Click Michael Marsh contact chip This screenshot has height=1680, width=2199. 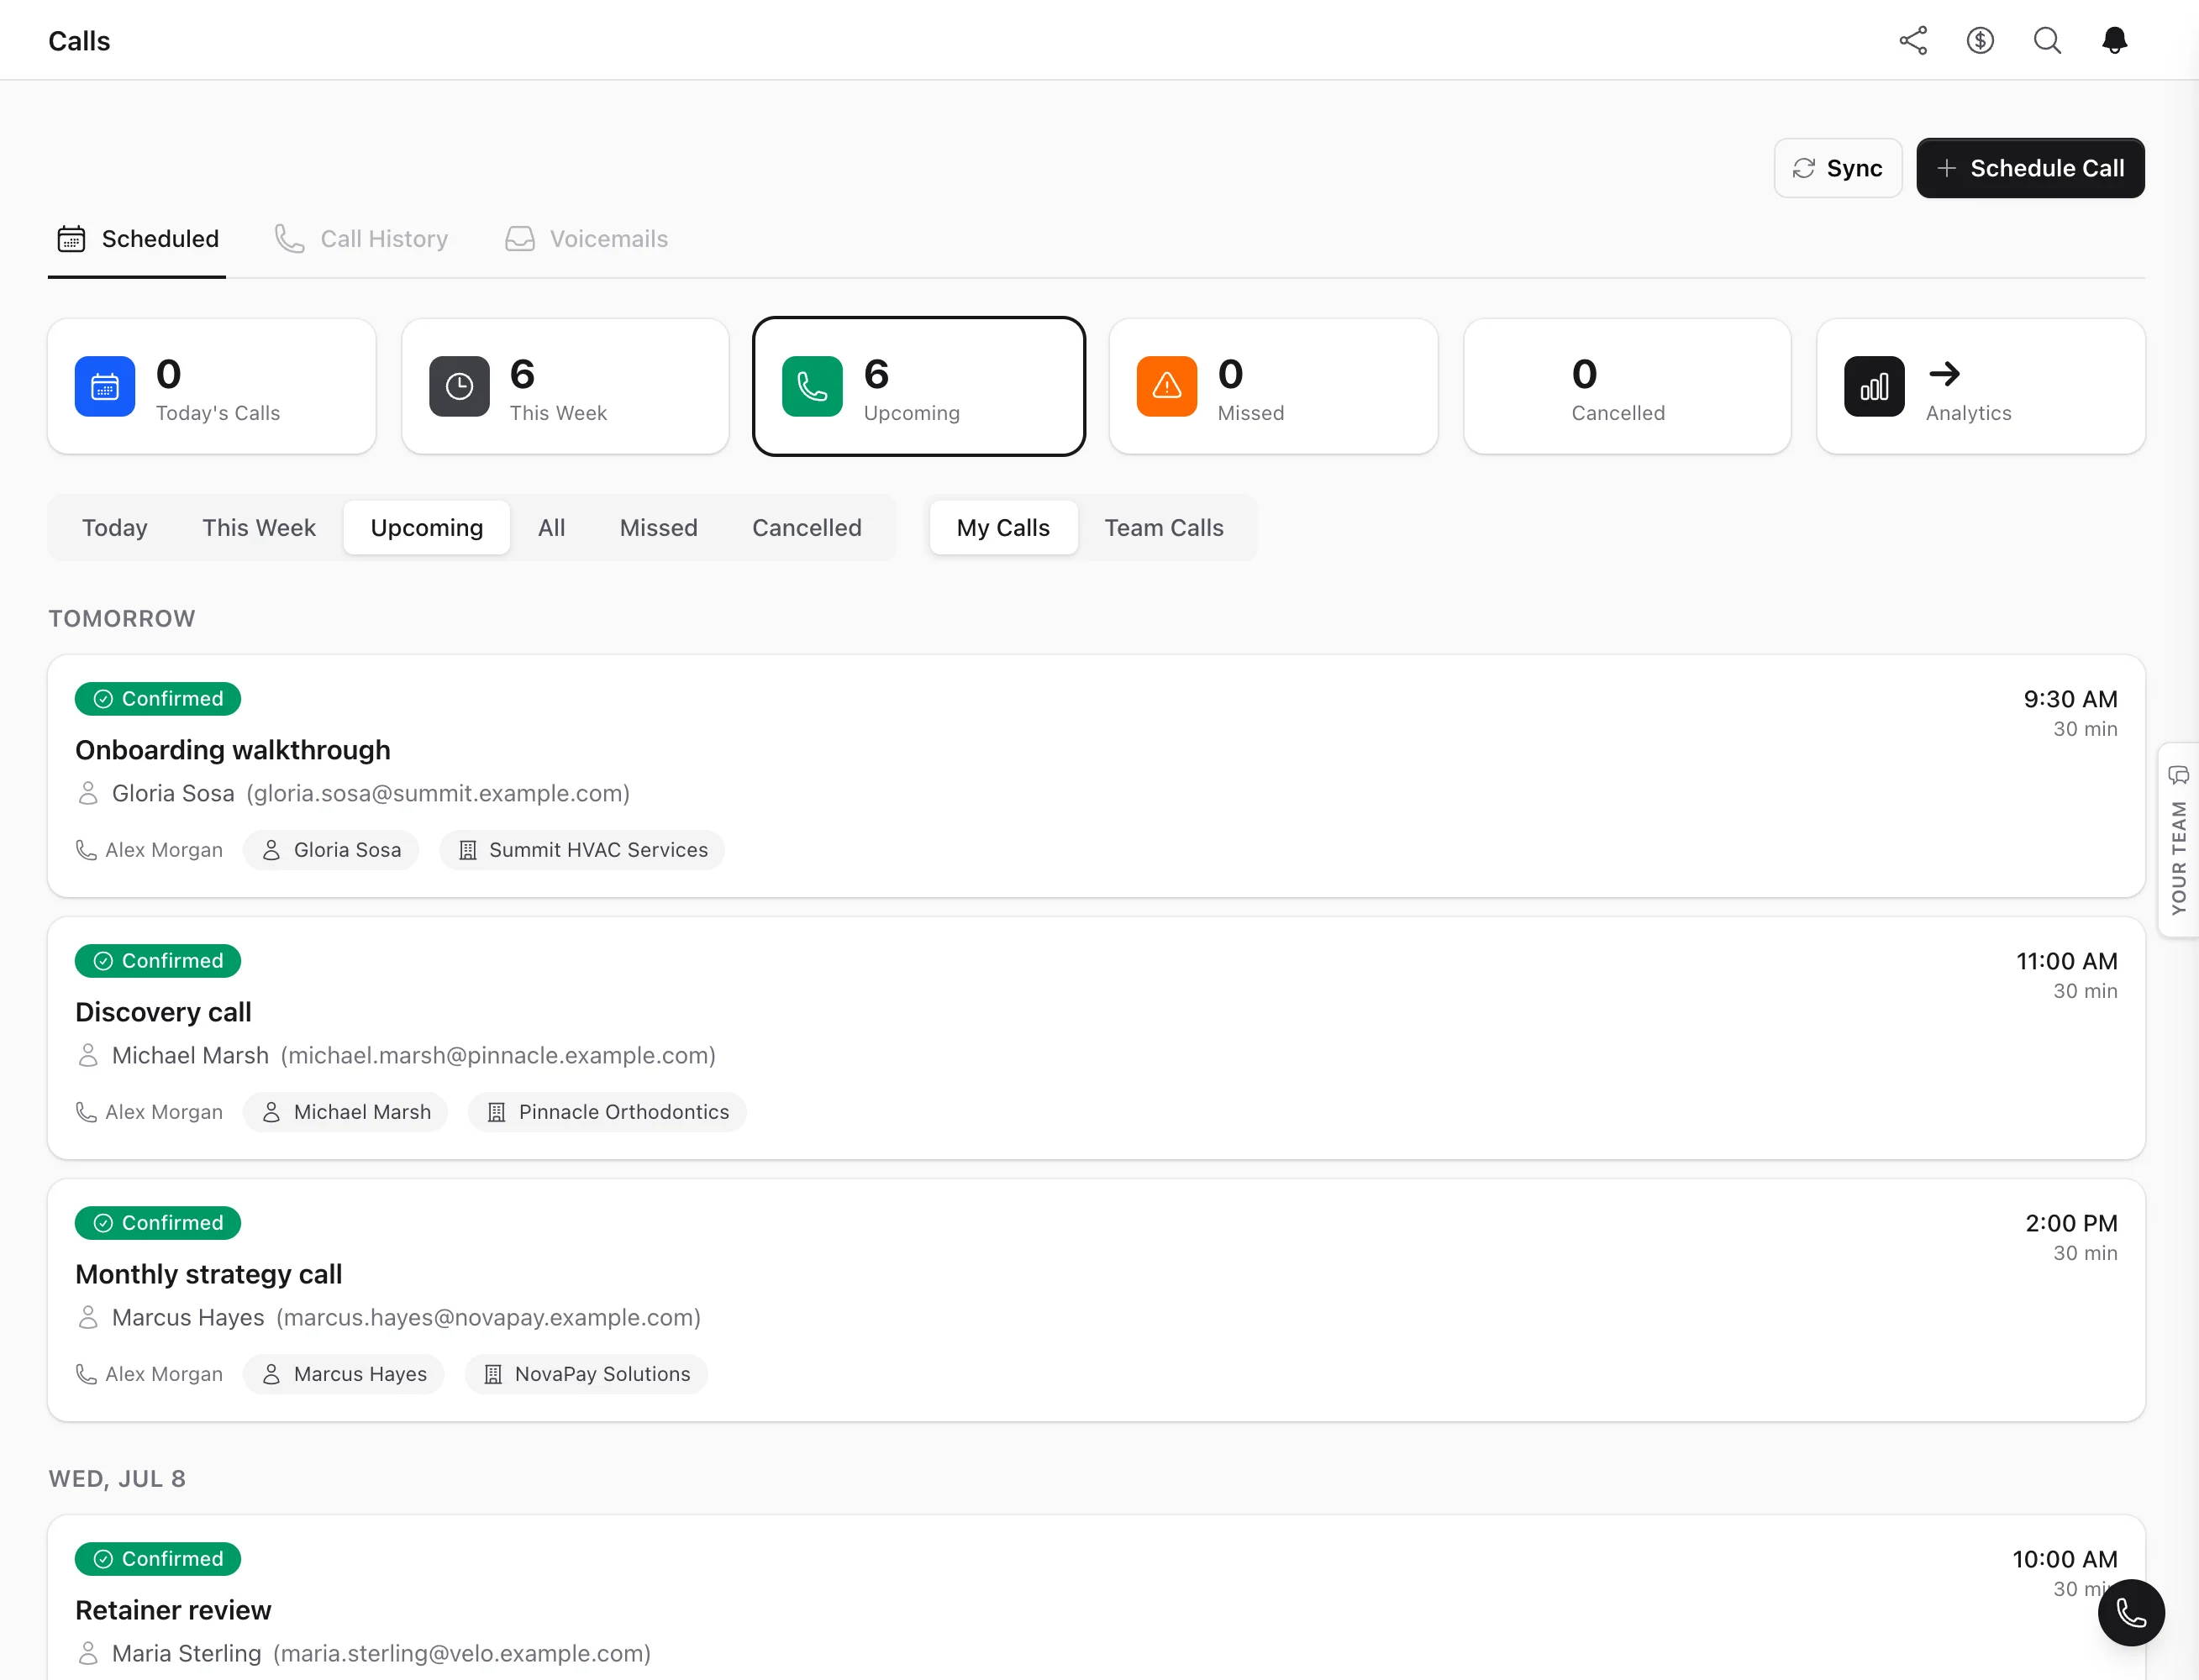point(346,1112)
